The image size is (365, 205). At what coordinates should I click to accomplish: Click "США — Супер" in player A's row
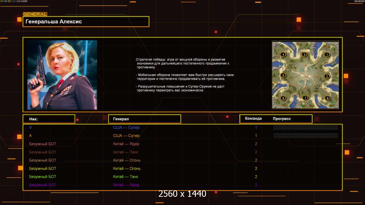click(126, 136)
